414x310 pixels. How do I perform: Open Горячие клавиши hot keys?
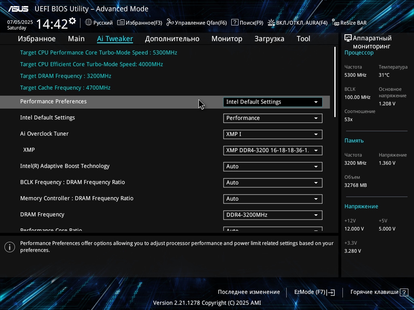379,292
